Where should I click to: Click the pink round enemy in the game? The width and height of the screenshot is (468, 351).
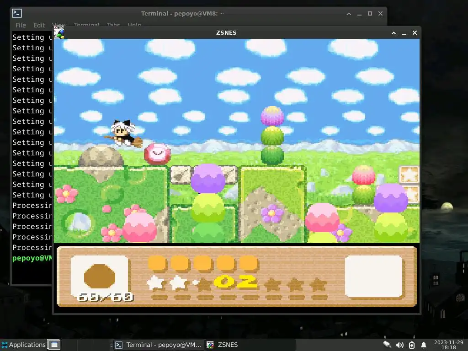(x=157, y=154)
